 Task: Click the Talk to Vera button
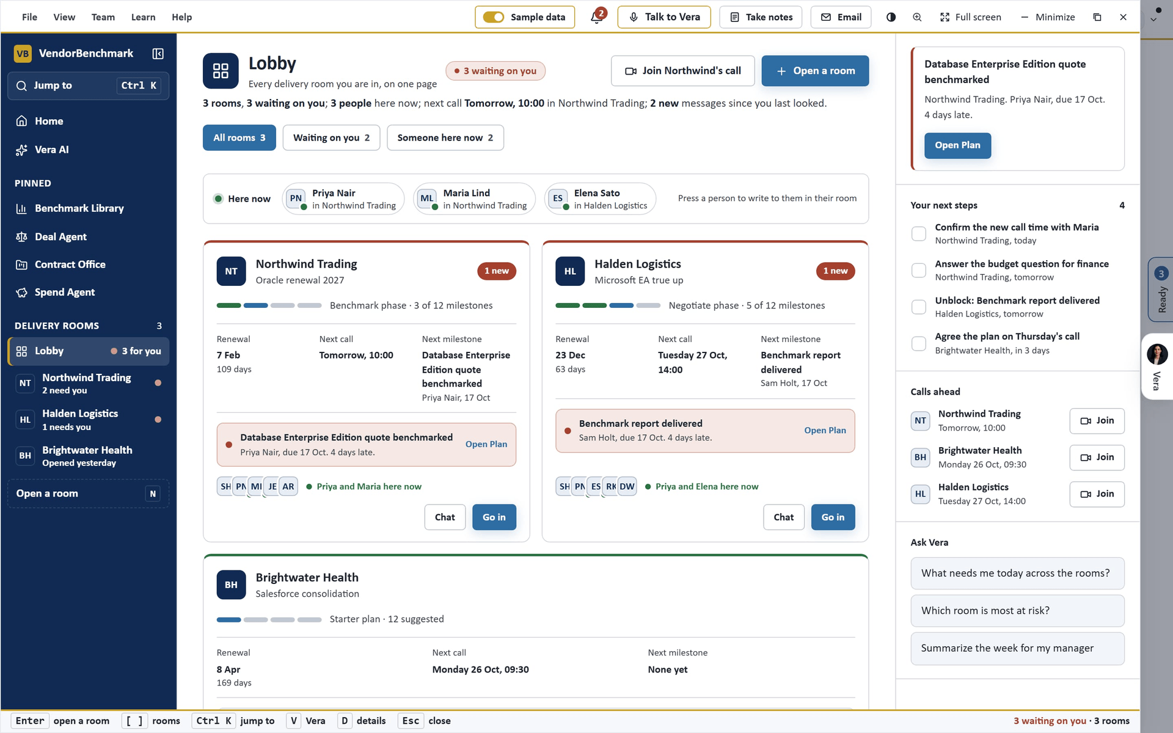[x=664, y=17]
